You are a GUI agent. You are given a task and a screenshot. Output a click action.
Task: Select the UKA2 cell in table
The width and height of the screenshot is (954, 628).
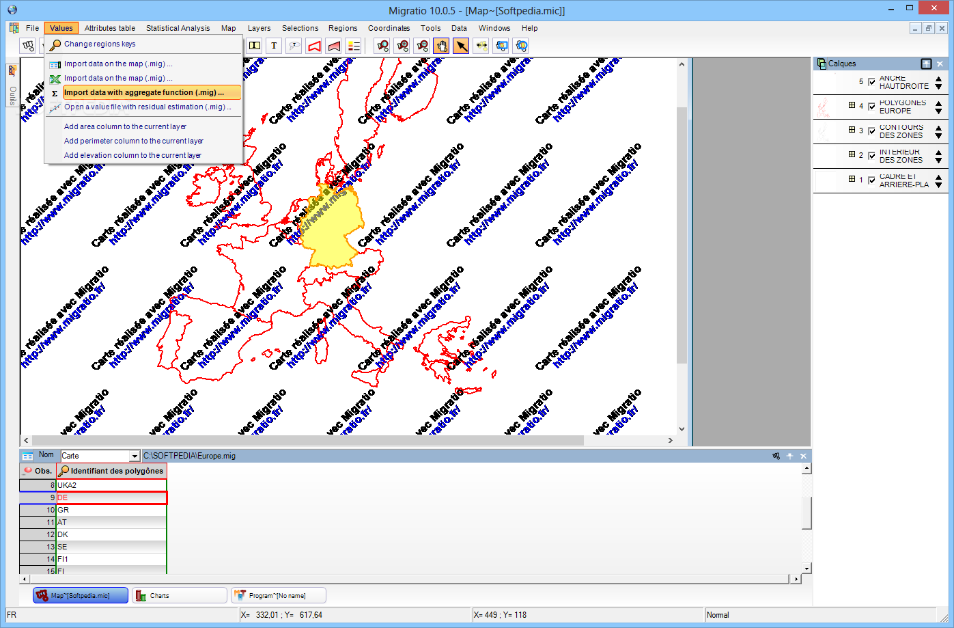pyautogui.click(x=111, y=485)
